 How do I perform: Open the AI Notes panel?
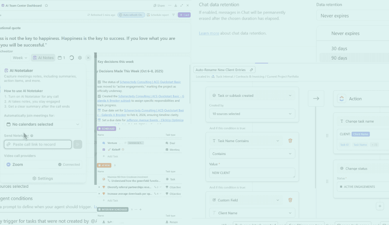[43, 57]
